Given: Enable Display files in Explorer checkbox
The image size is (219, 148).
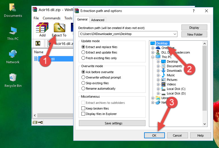Looking at the screenshot, I should pyautogui.click(x=83, y=114).
